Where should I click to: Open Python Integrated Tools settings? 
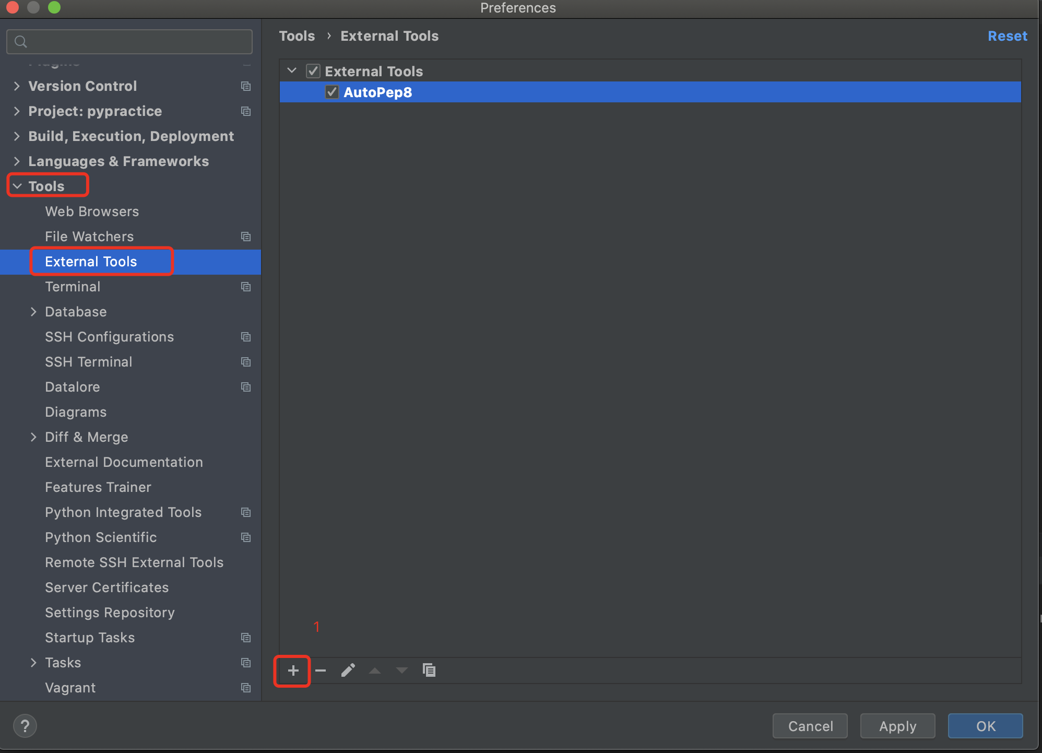(123, 512)
